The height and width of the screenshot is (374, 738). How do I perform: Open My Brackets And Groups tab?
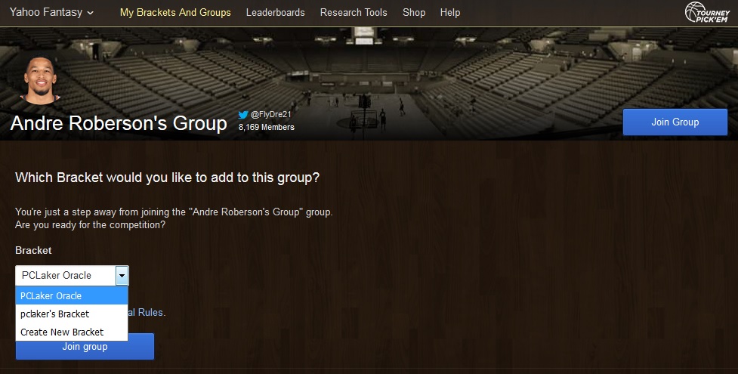pos(175,13)
